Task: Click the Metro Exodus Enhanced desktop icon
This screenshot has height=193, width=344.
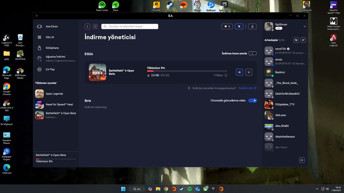Action: [334, 24]
